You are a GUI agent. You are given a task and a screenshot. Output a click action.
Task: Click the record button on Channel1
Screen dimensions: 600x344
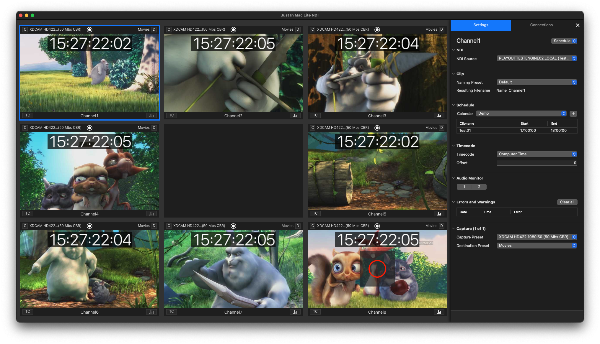[90, 29]
